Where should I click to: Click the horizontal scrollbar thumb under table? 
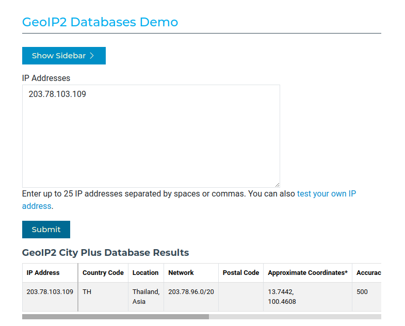[x=115, y=317]
